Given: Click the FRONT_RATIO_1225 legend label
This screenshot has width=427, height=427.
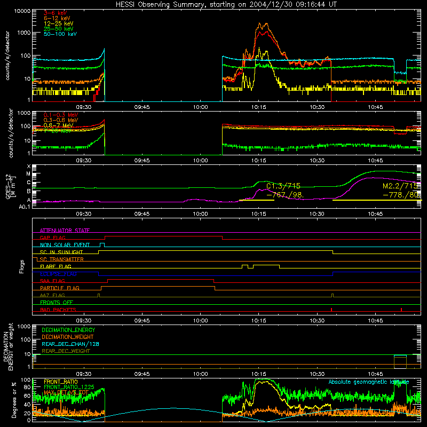Looking at the screenshot, I should point(69,387).
